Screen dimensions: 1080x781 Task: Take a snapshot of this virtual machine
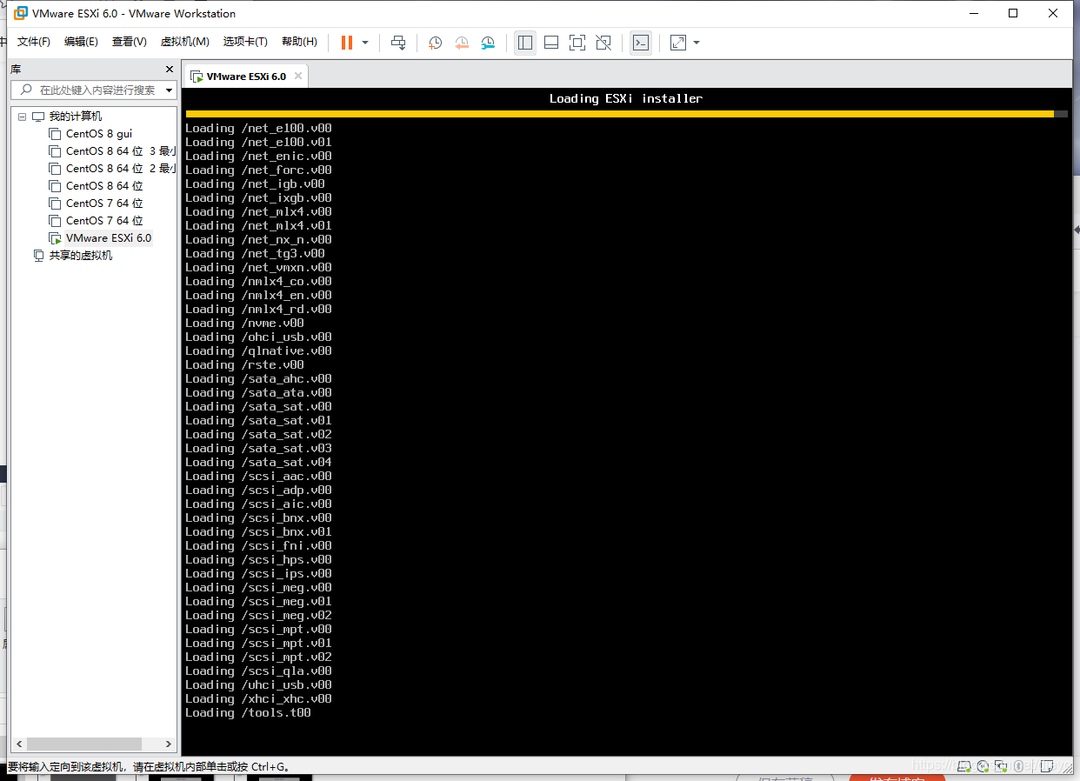click(436, 43)
